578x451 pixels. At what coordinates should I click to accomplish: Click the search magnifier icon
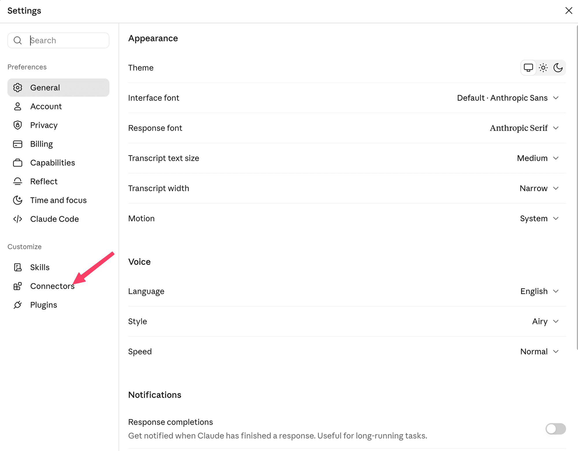tap(18, 40)
